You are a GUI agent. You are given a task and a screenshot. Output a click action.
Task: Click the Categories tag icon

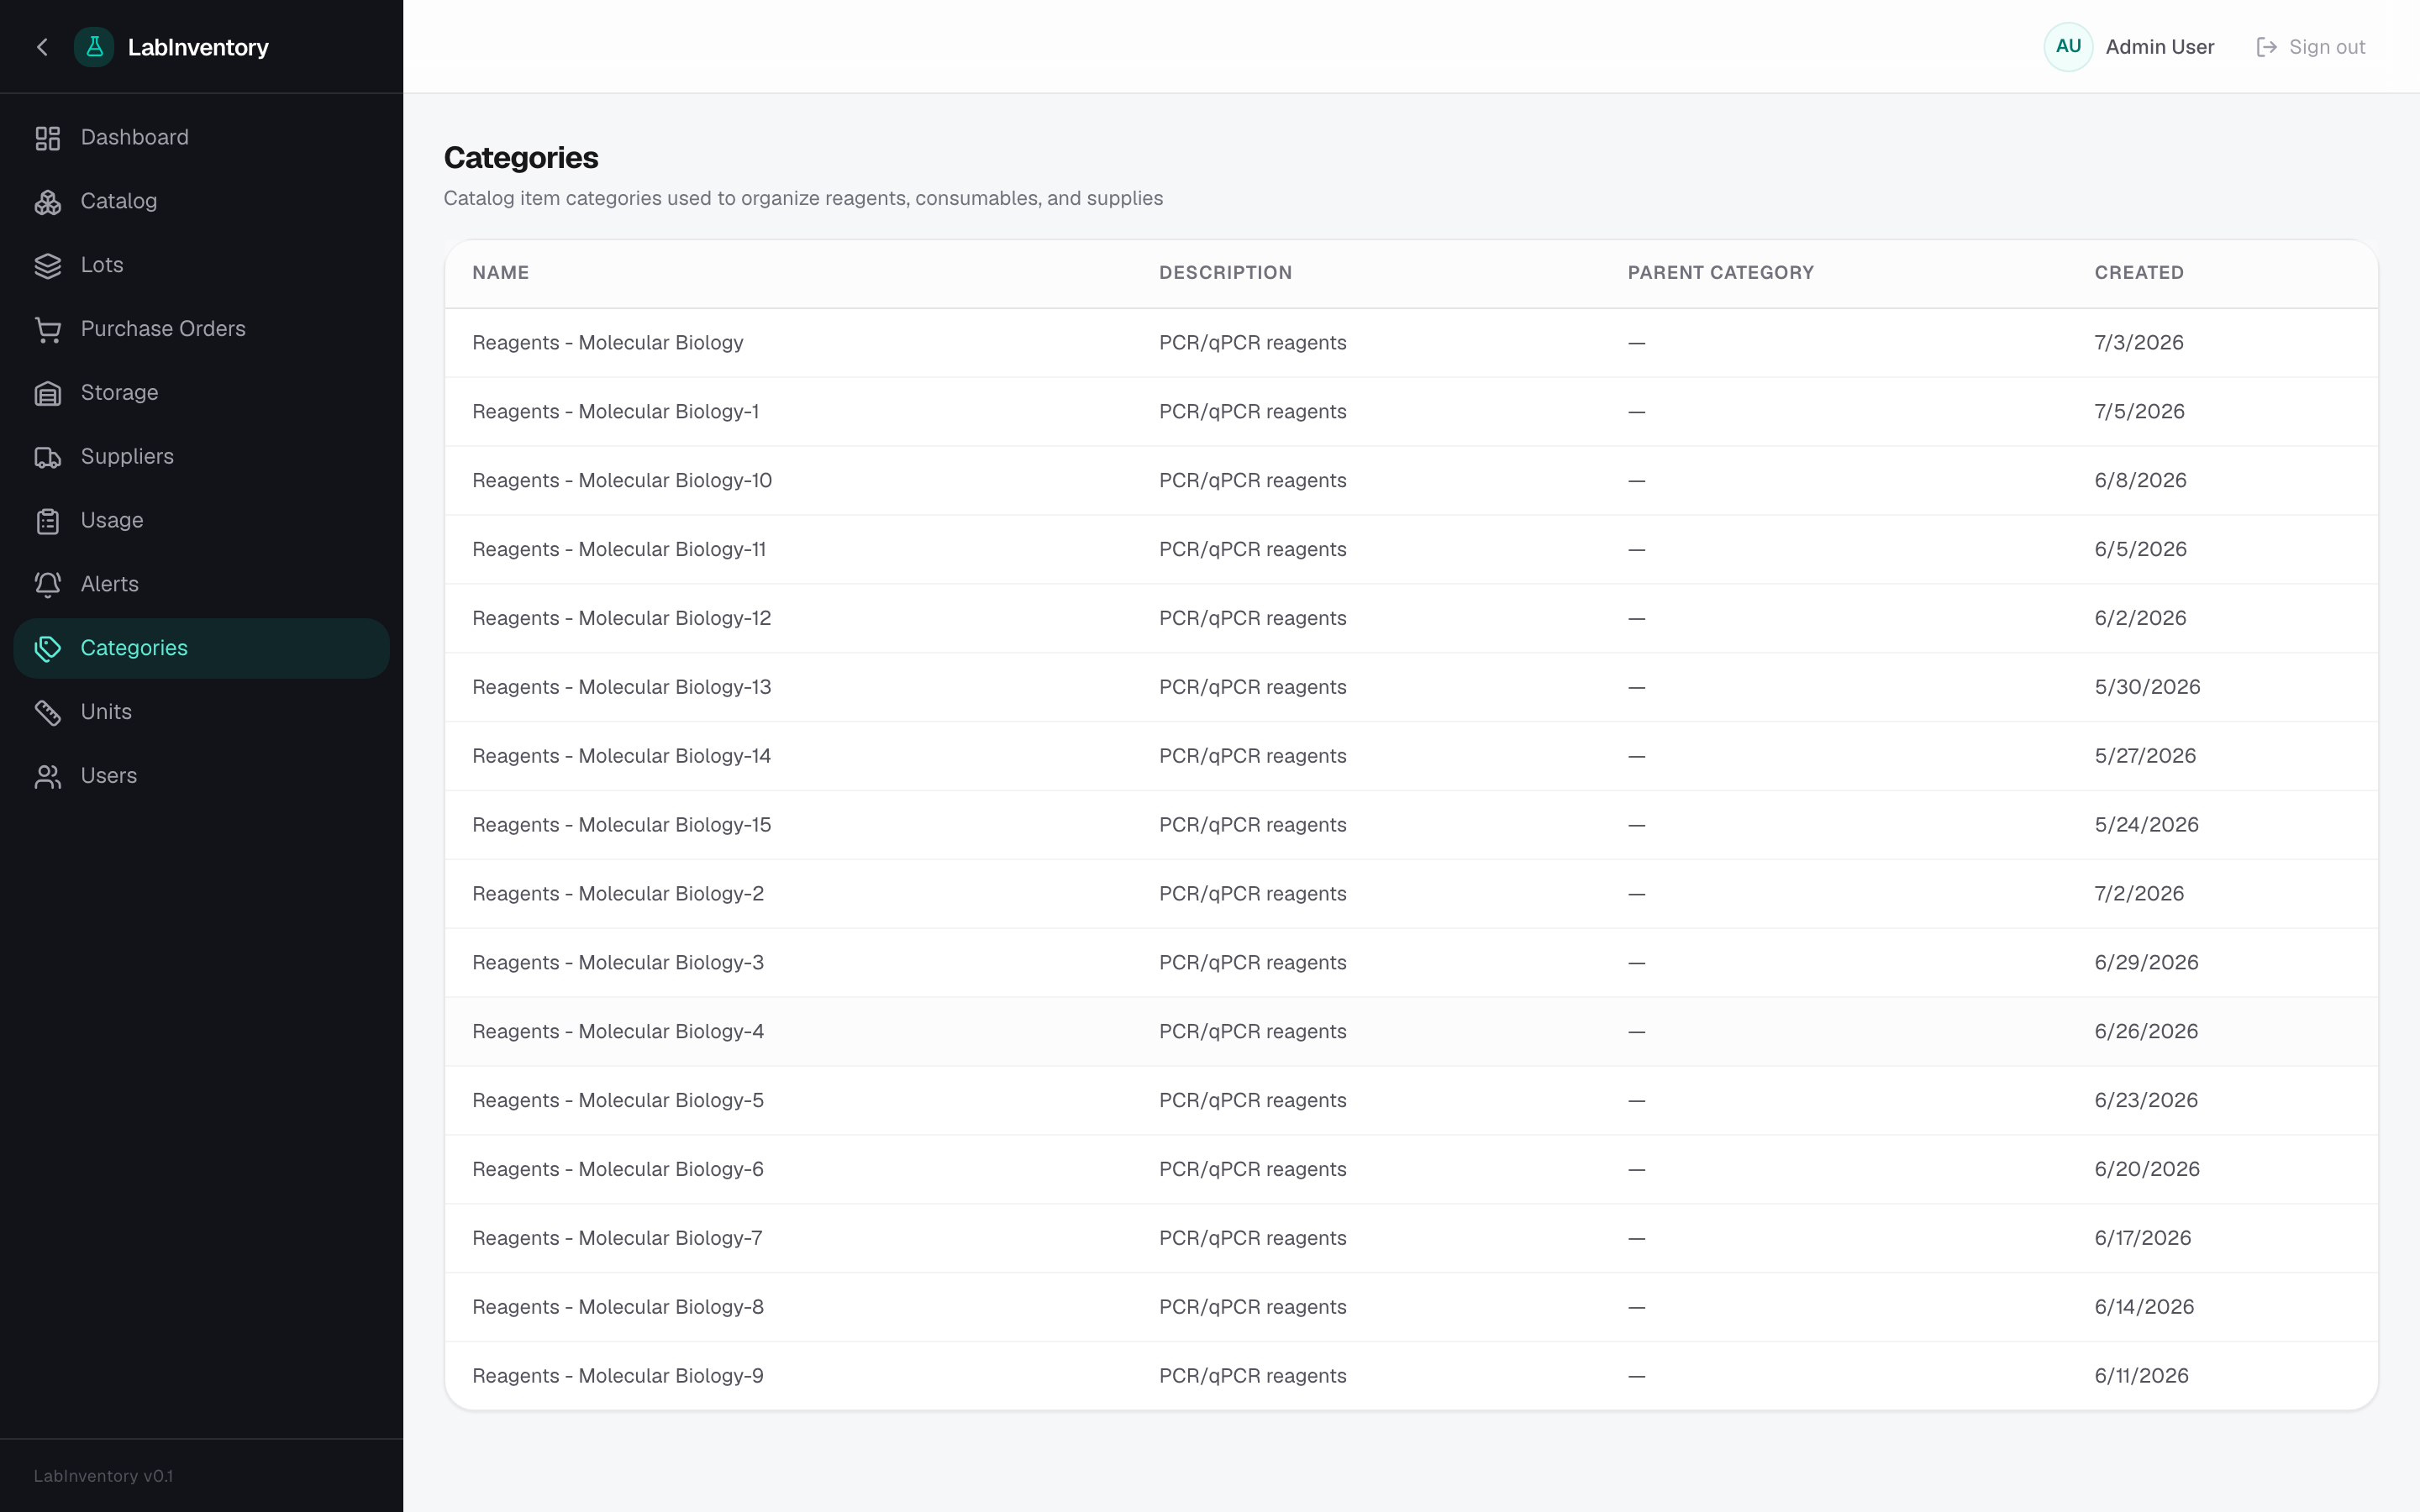coord(48,649)
